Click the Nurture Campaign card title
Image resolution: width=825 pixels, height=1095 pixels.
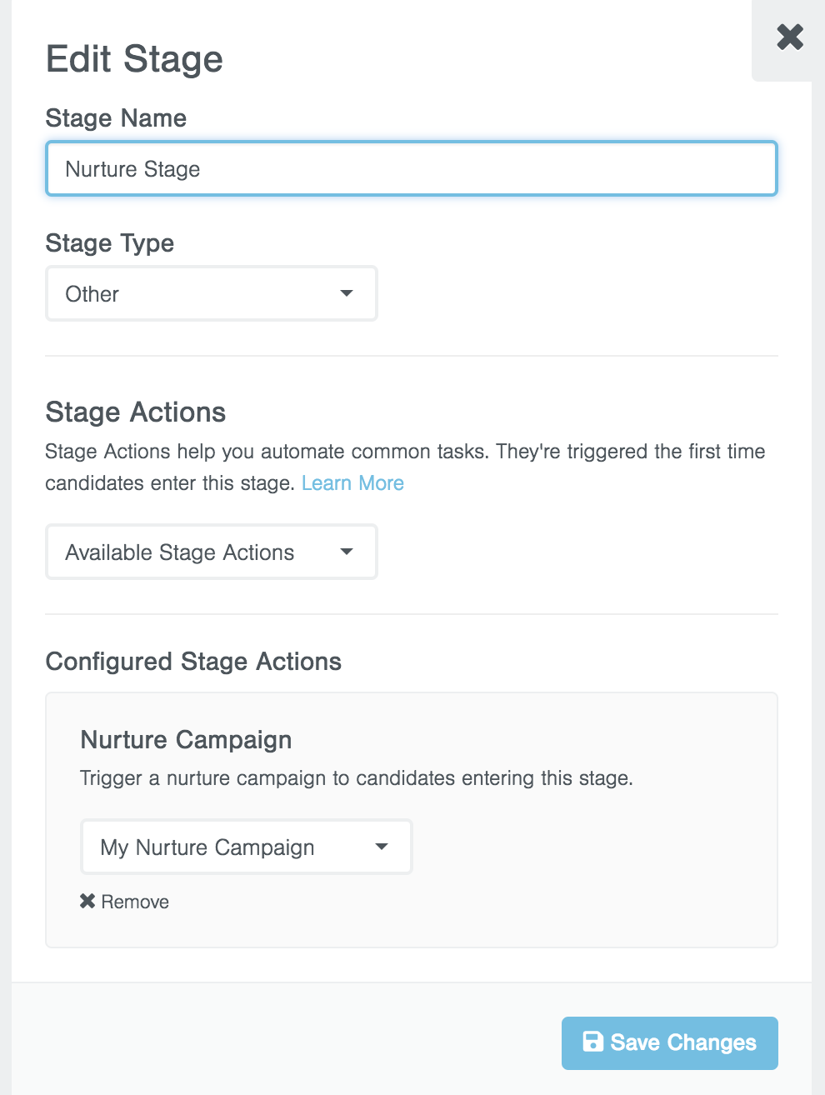tap(186, 740)
